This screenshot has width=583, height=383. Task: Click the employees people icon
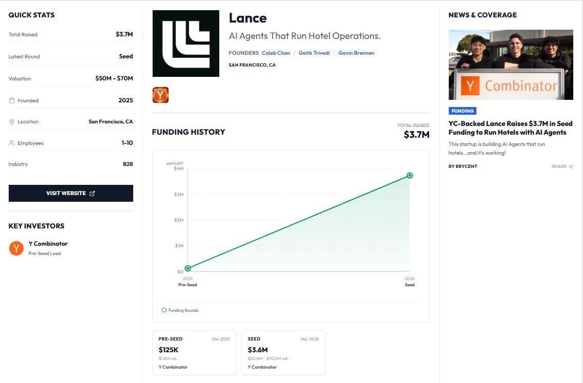(x=12, y=143)
